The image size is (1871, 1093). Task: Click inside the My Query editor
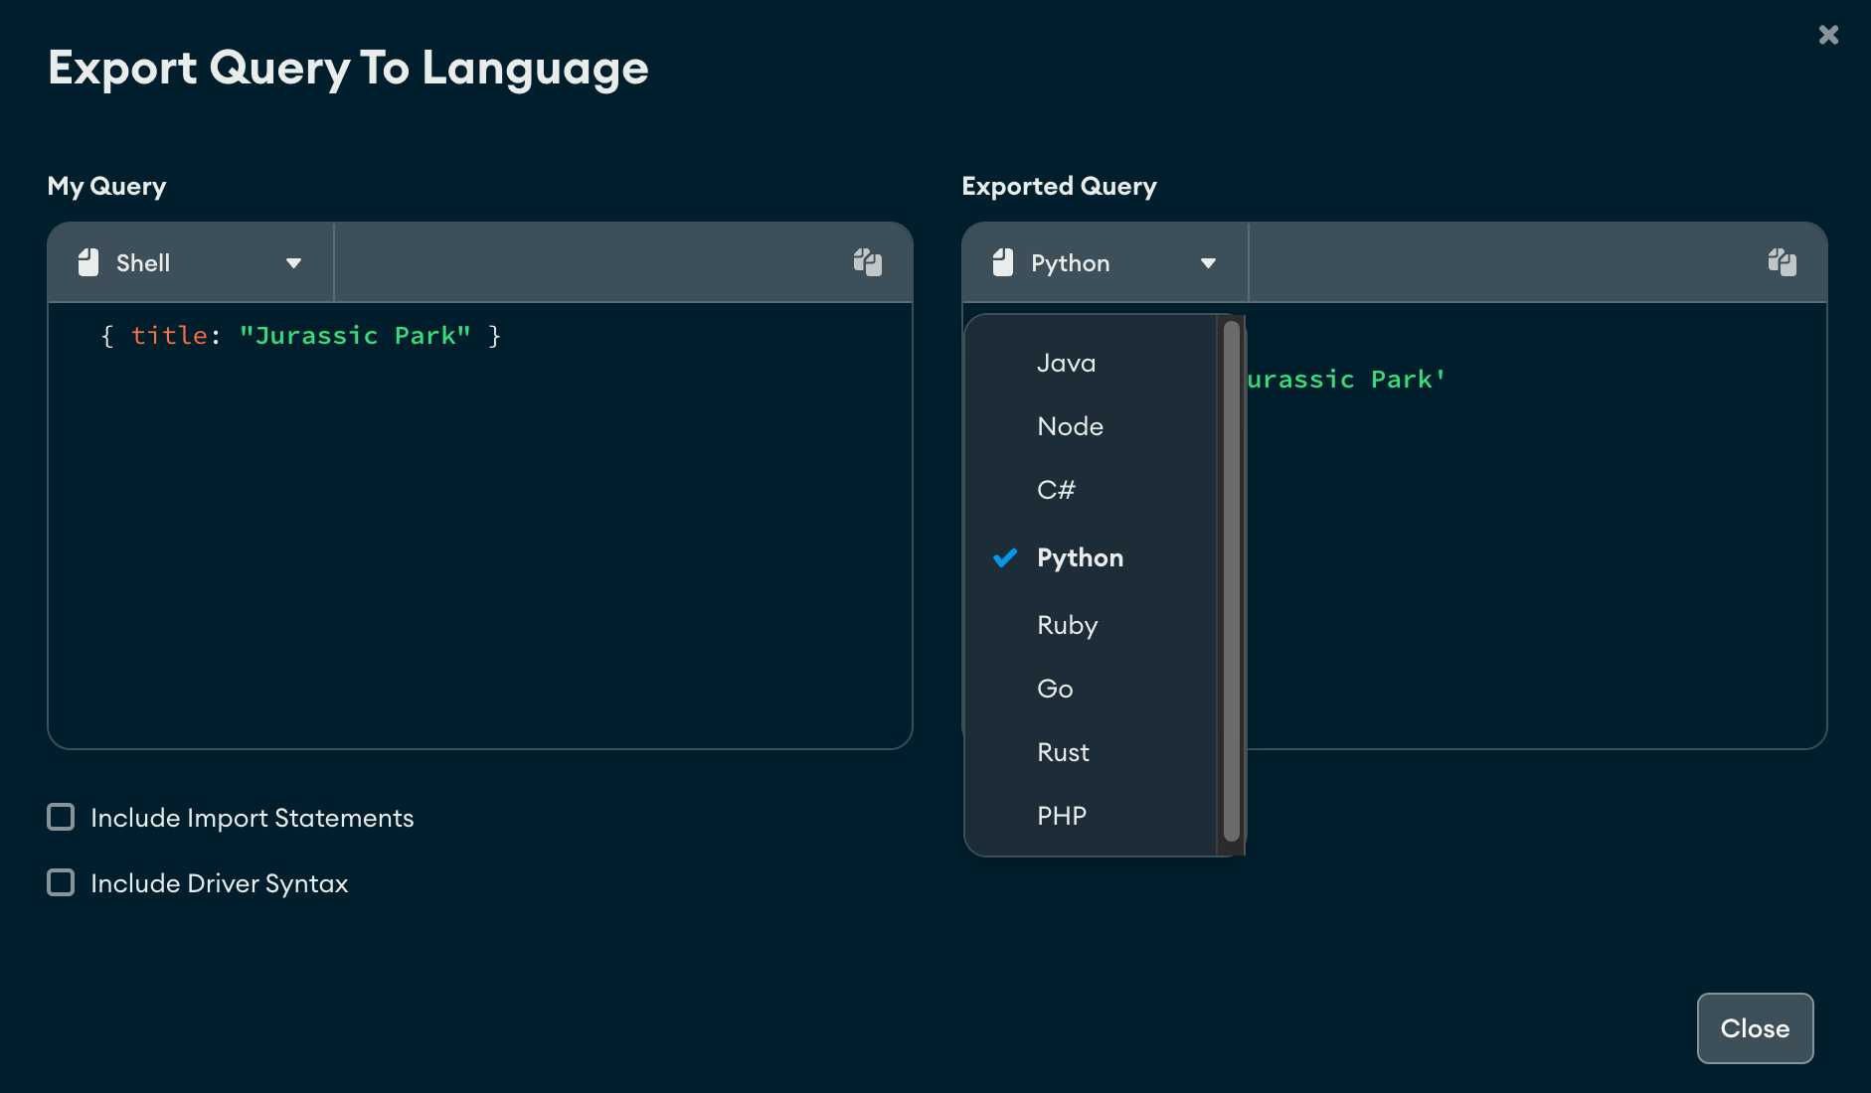coord(477,517)
